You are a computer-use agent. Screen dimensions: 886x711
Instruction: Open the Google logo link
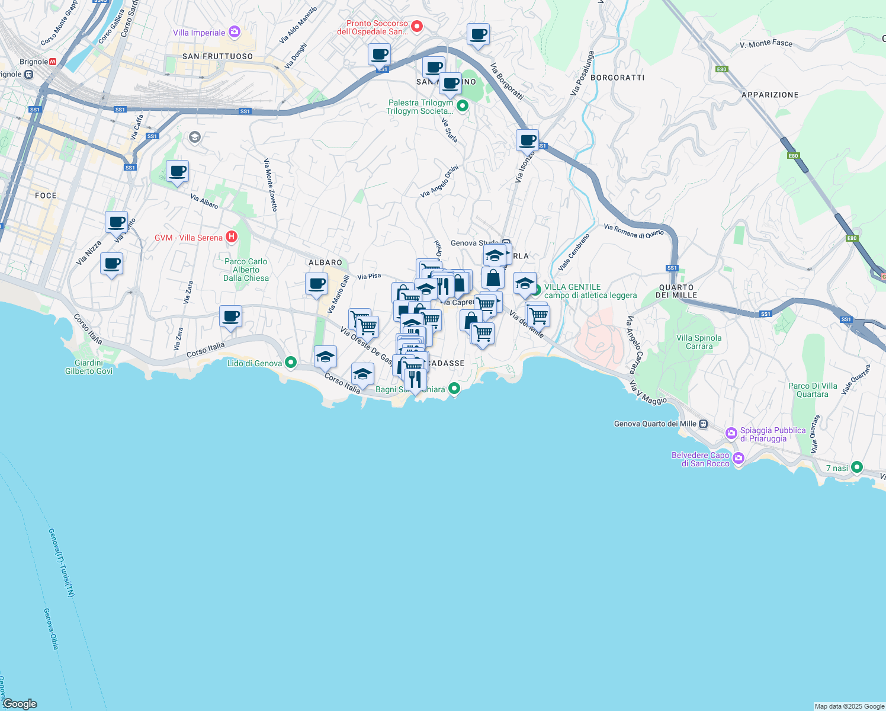20,704
